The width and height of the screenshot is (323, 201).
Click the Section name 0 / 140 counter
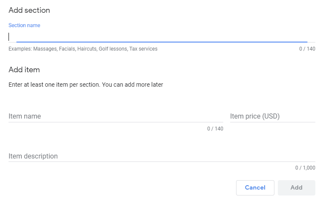point(307,49)
